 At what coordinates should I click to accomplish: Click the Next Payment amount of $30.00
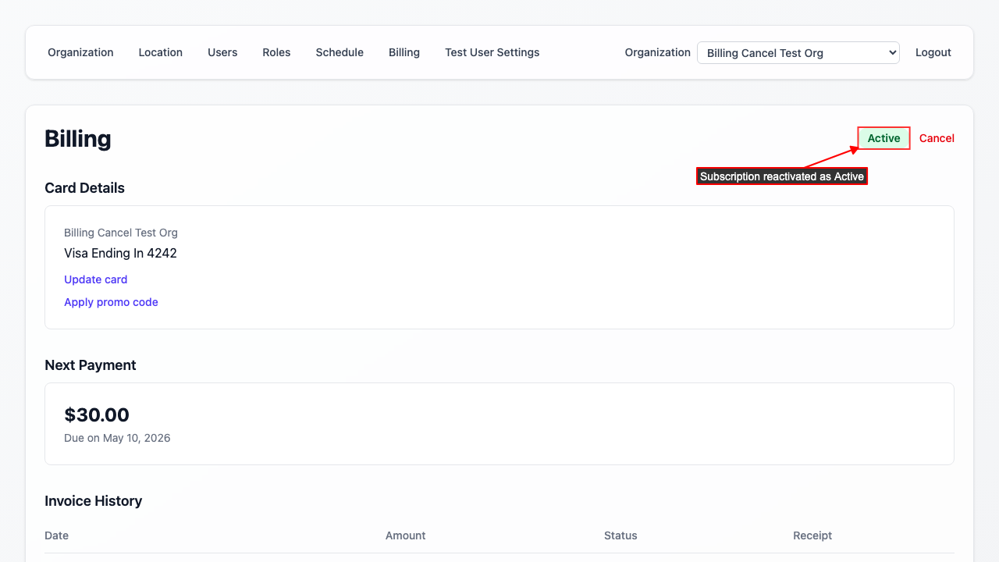pos(97,414)
